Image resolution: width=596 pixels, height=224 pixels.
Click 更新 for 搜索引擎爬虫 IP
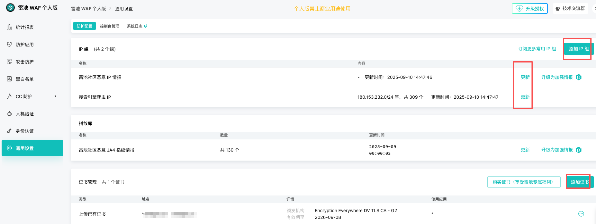(x=525, y=97)
